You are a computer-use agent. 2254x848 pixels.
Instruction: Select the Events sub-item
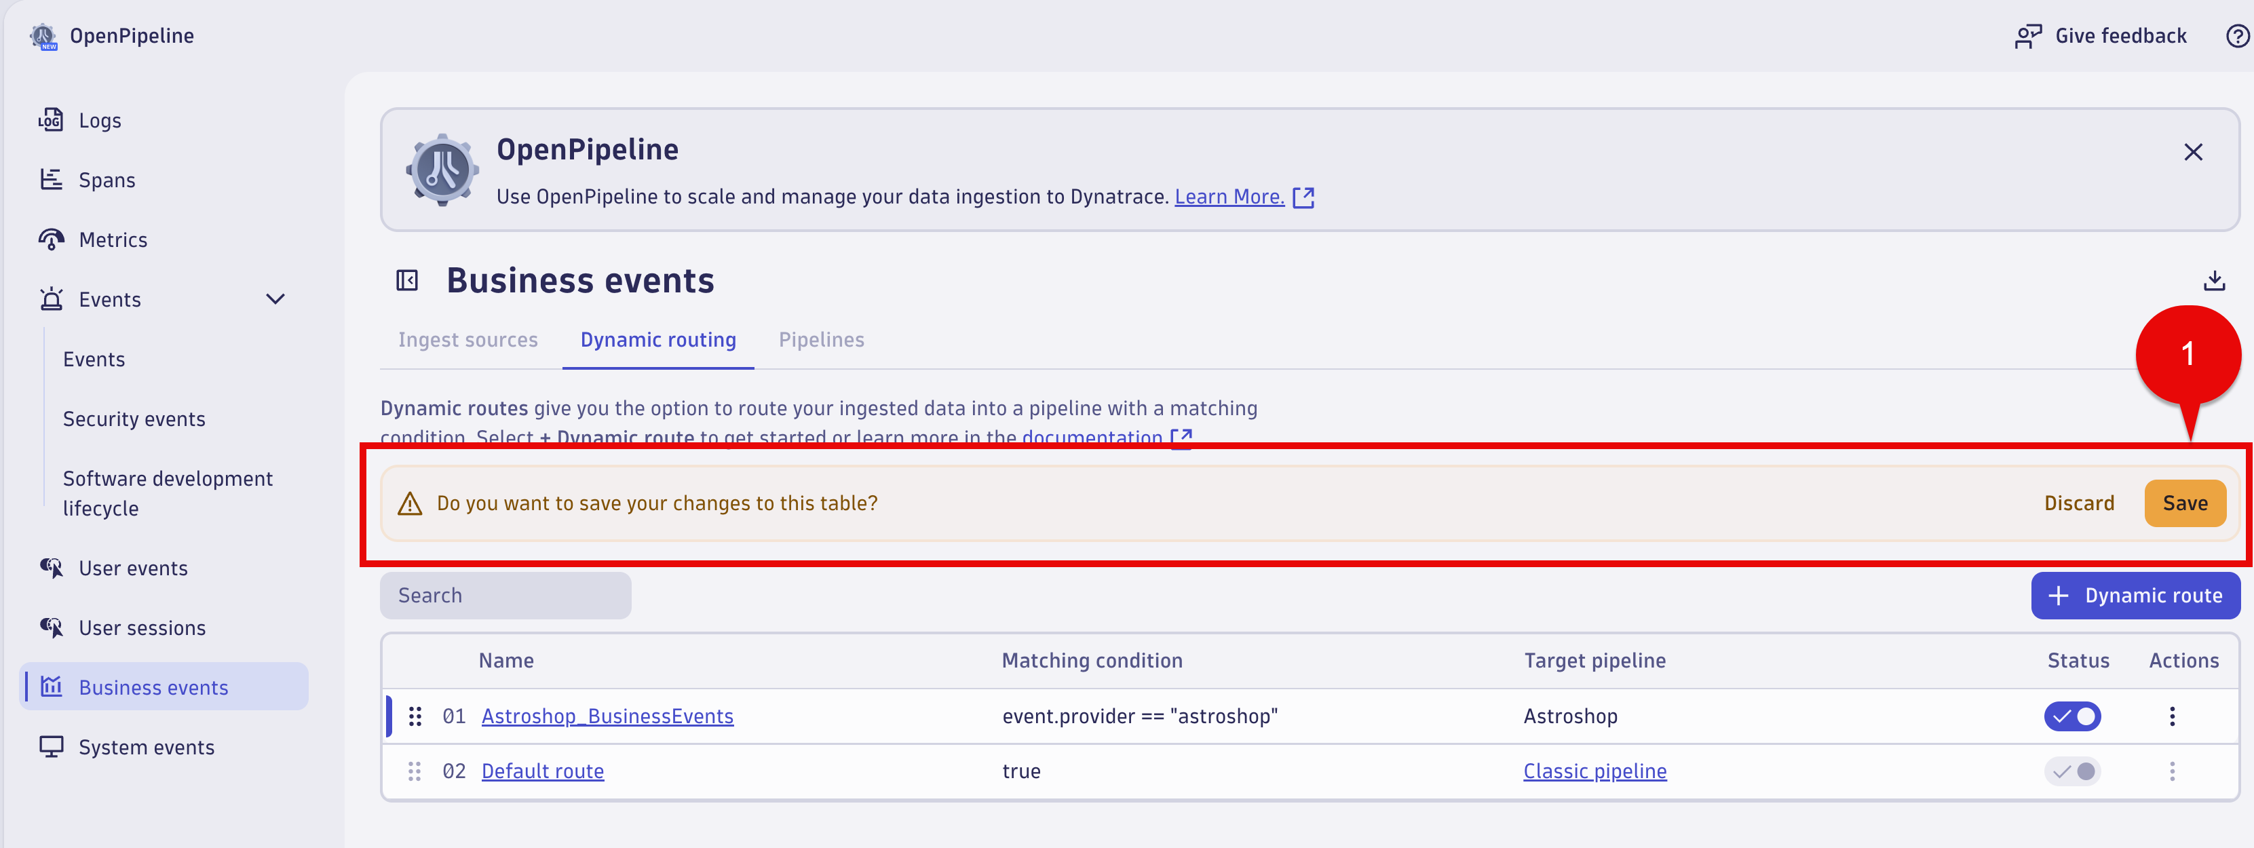tap(94, 359)
